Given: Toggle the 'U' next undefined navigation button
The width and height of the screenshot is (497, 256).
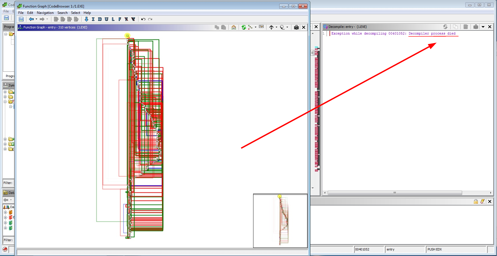Looking at the screenshot, I should point(107,19).
